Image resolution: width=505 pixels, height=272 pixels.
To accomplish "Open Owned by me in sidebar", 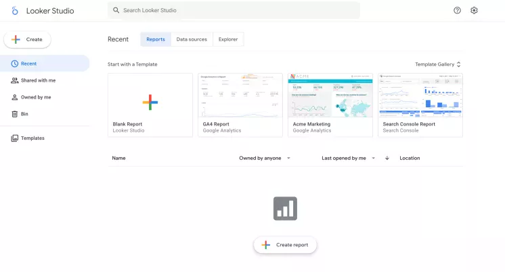I will (x=45, y=97).
